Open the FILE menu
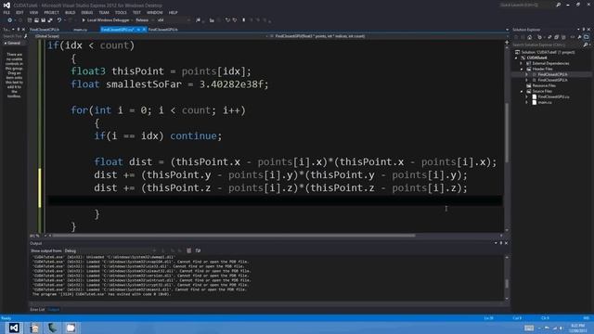The width and height of the screenshot is (594, 334). pyautogui.click(x=6, y=12)
